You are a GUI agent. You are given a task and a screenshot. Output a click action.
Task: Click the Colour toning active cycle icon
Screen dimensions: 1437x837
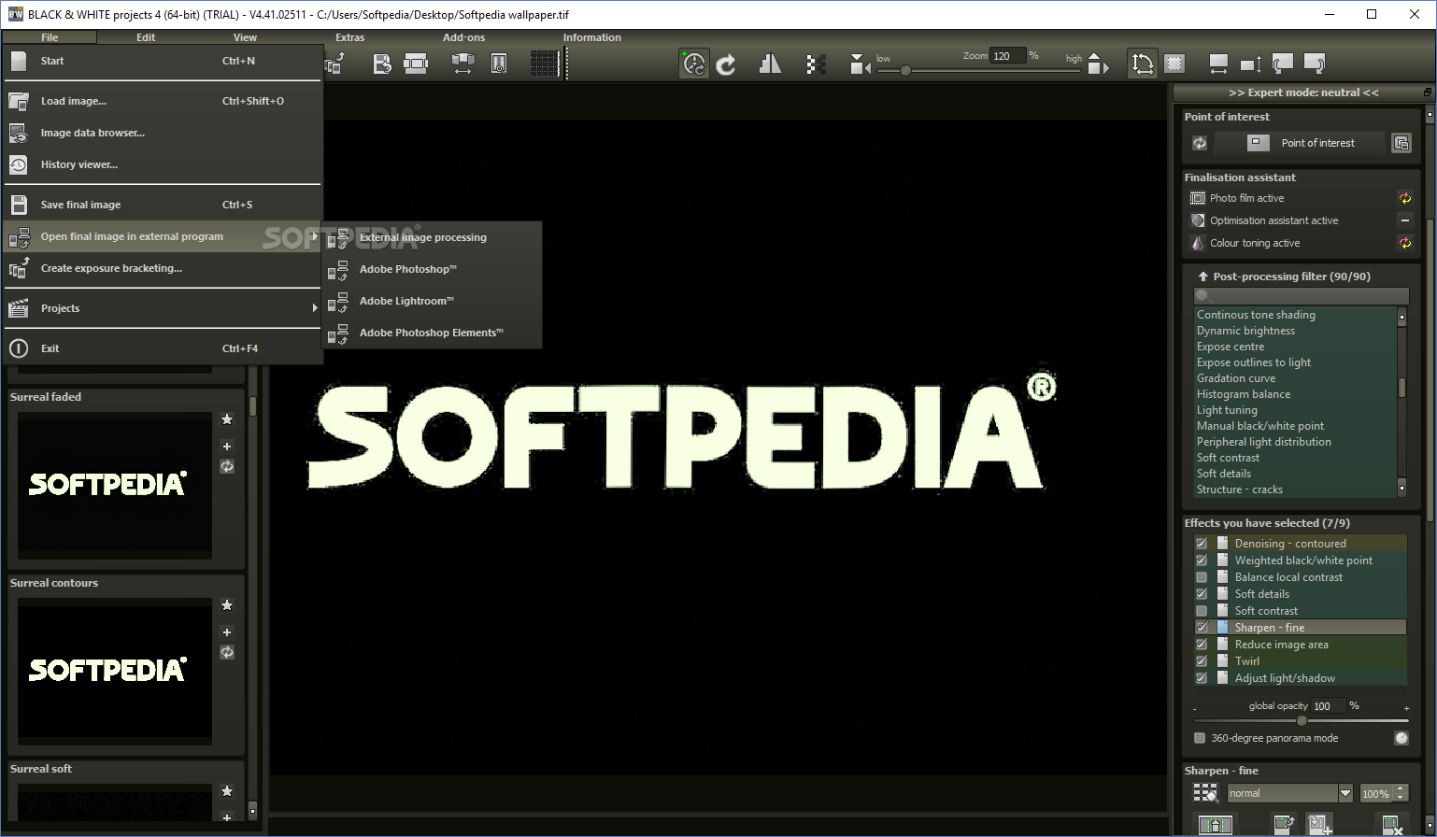[1404, 243]
